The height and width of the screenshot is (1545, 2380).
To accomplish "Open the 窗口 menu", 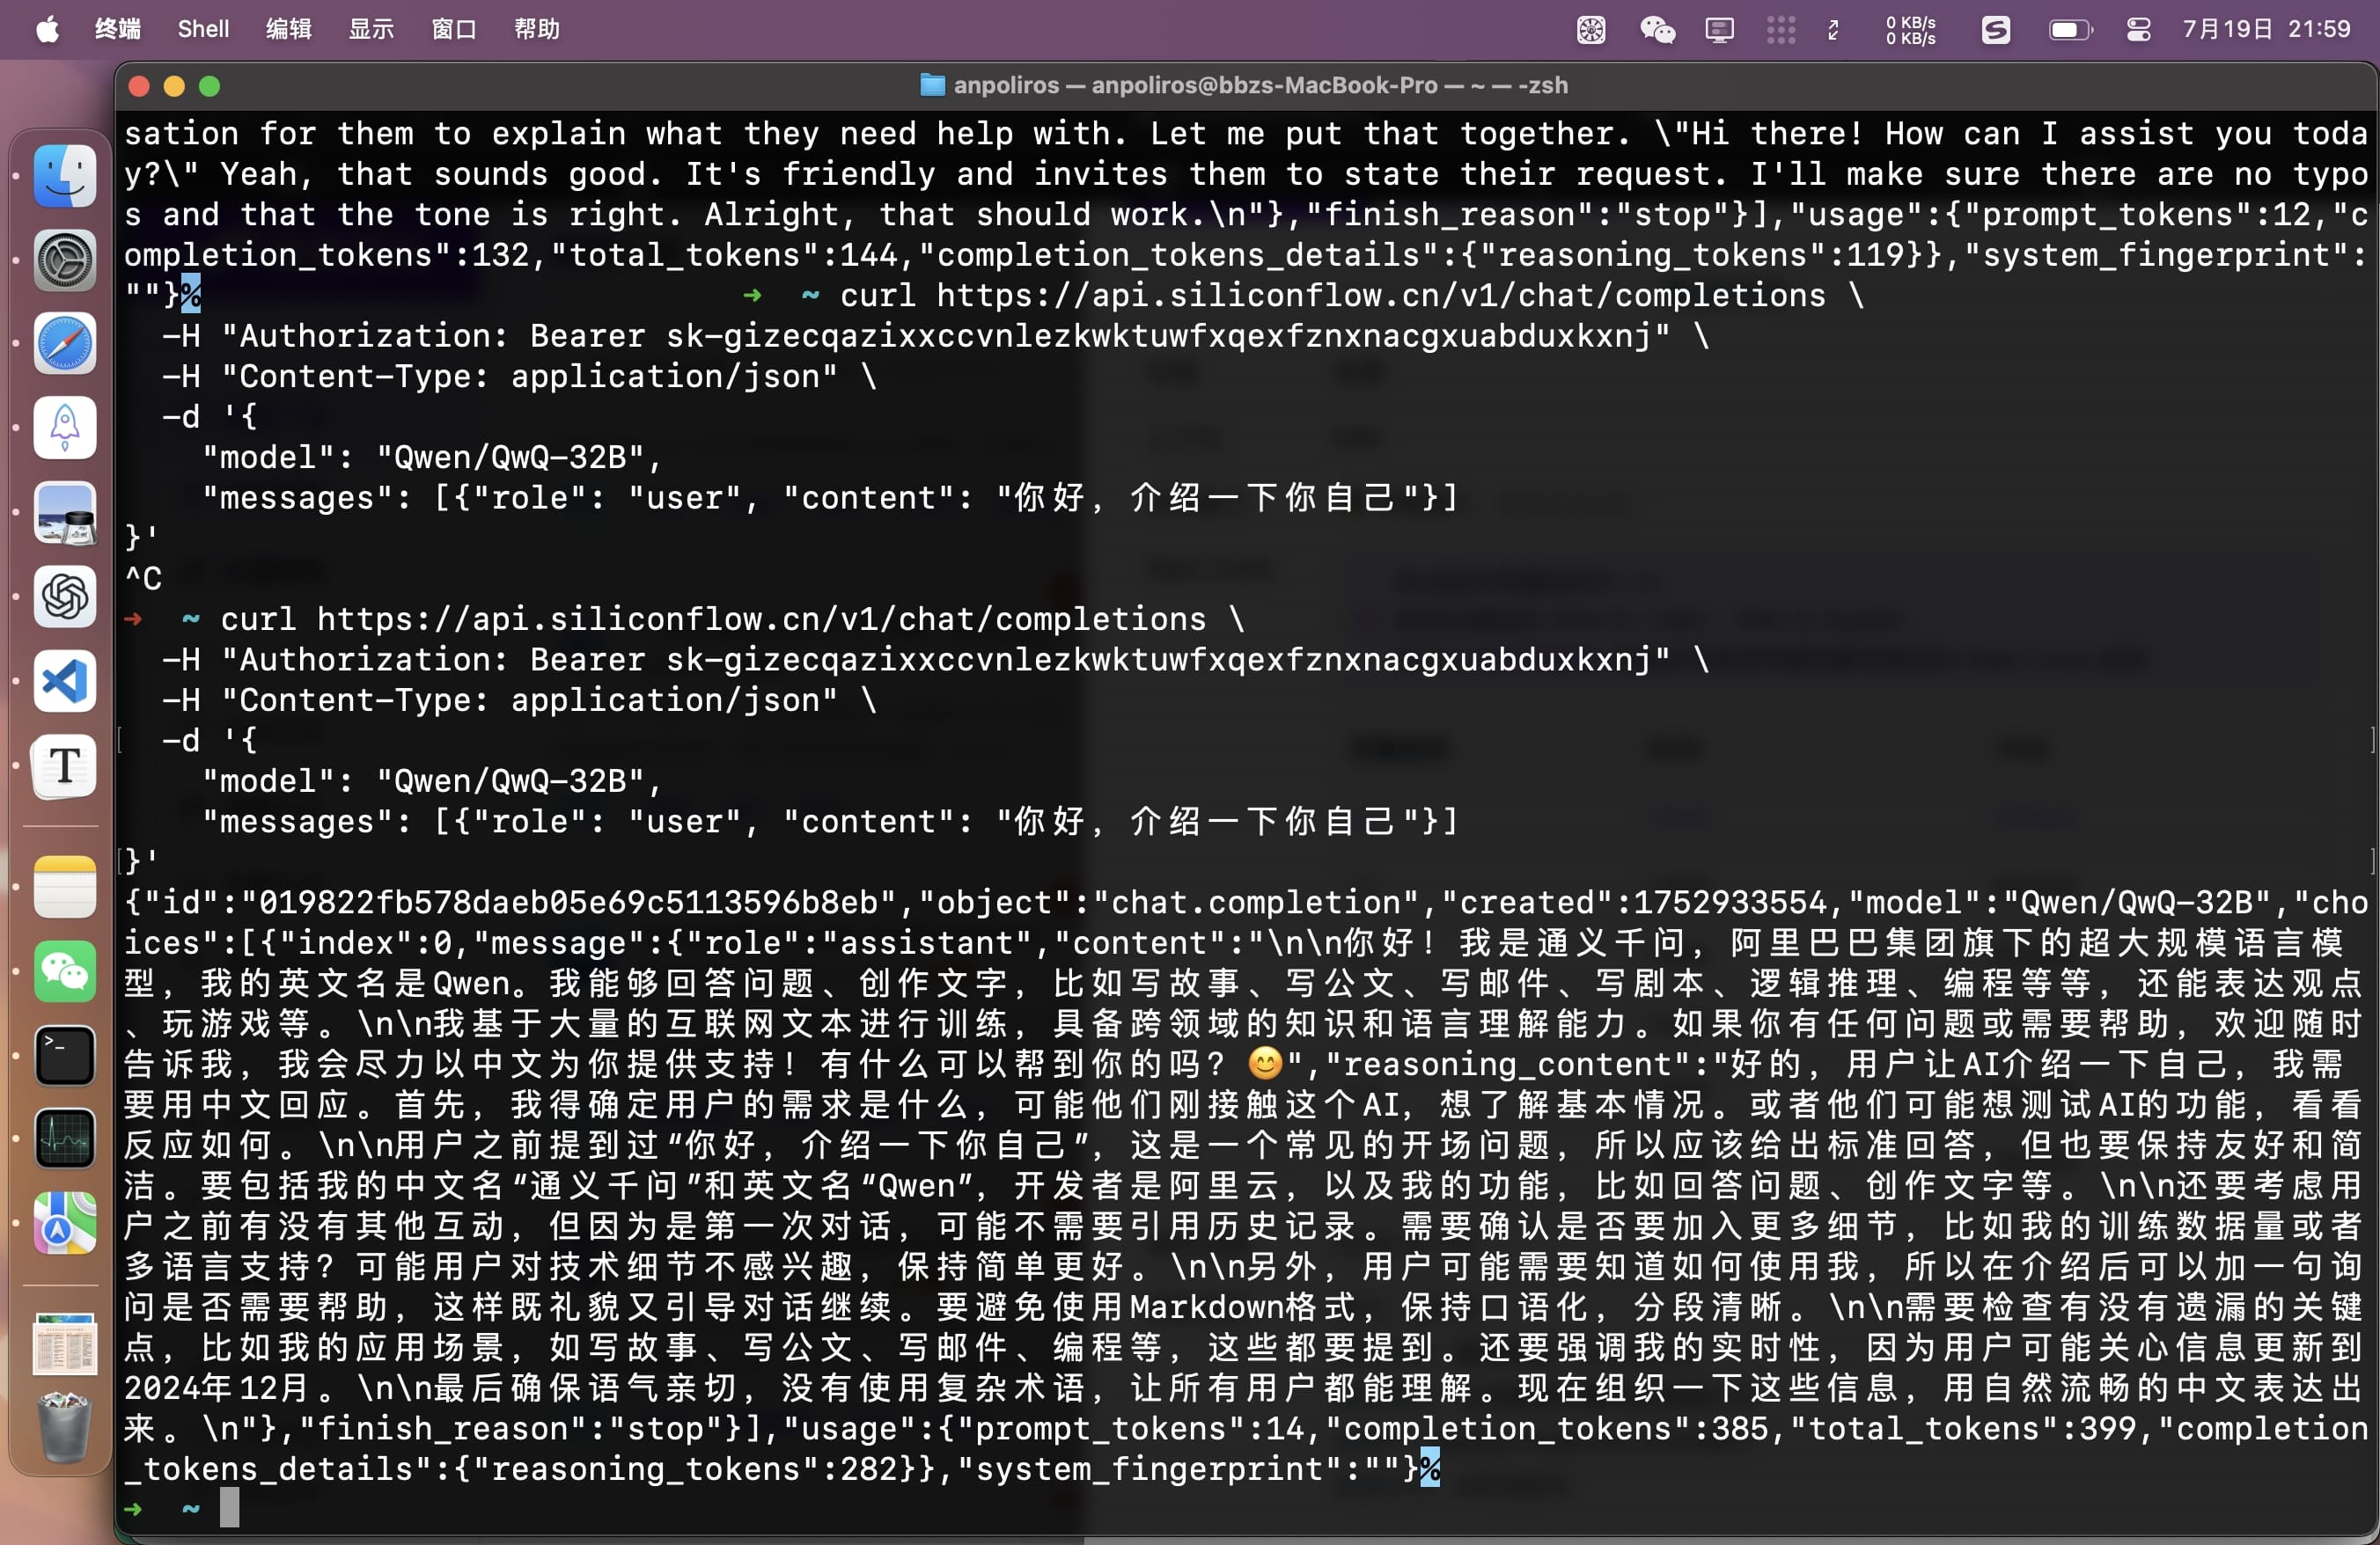I will (454, 29).
